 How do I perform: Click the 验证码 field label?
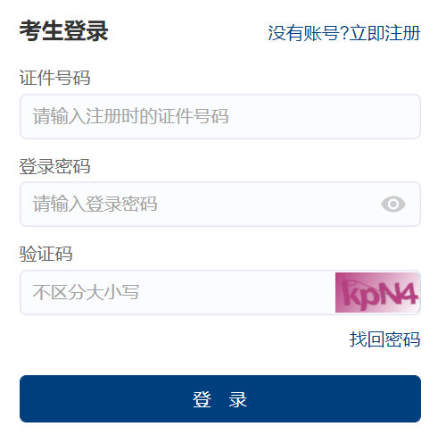point(45,254)
